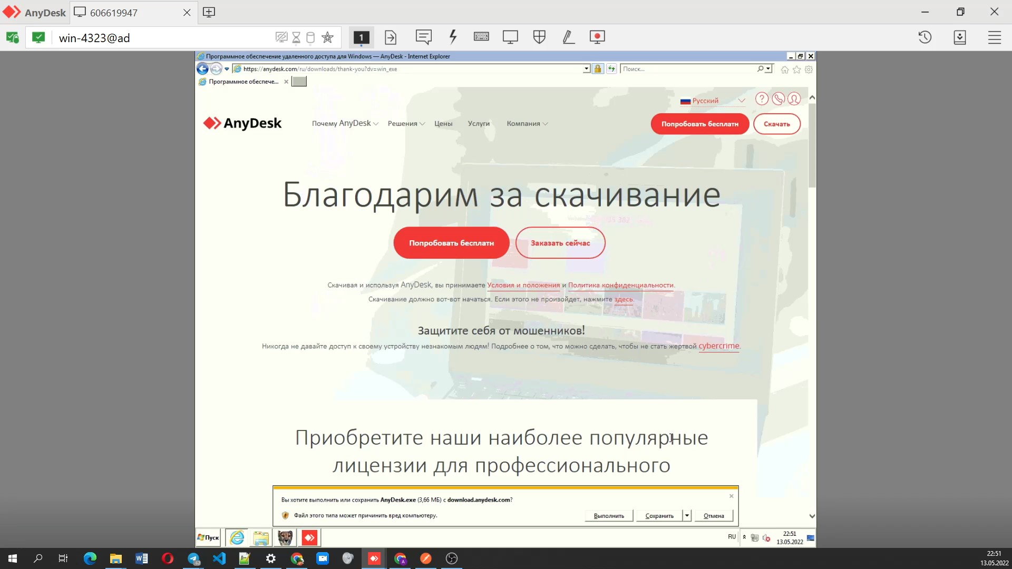Open dropdown arrow next to Сохранить
This screenshot has width=1012, height=569.
(687, 516)
